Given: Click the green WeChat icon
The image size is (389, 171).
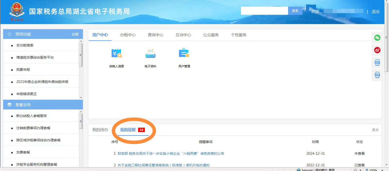Looking at the screenshot, I should (377, 38).
